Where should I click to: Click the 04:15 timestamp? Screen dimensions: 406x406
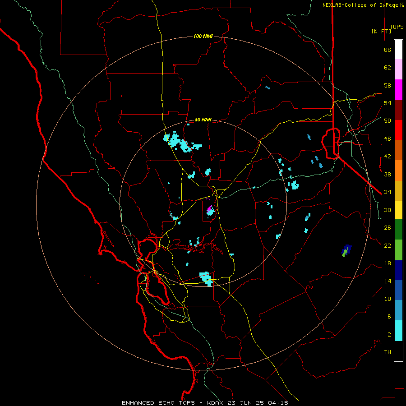point(278,403)
